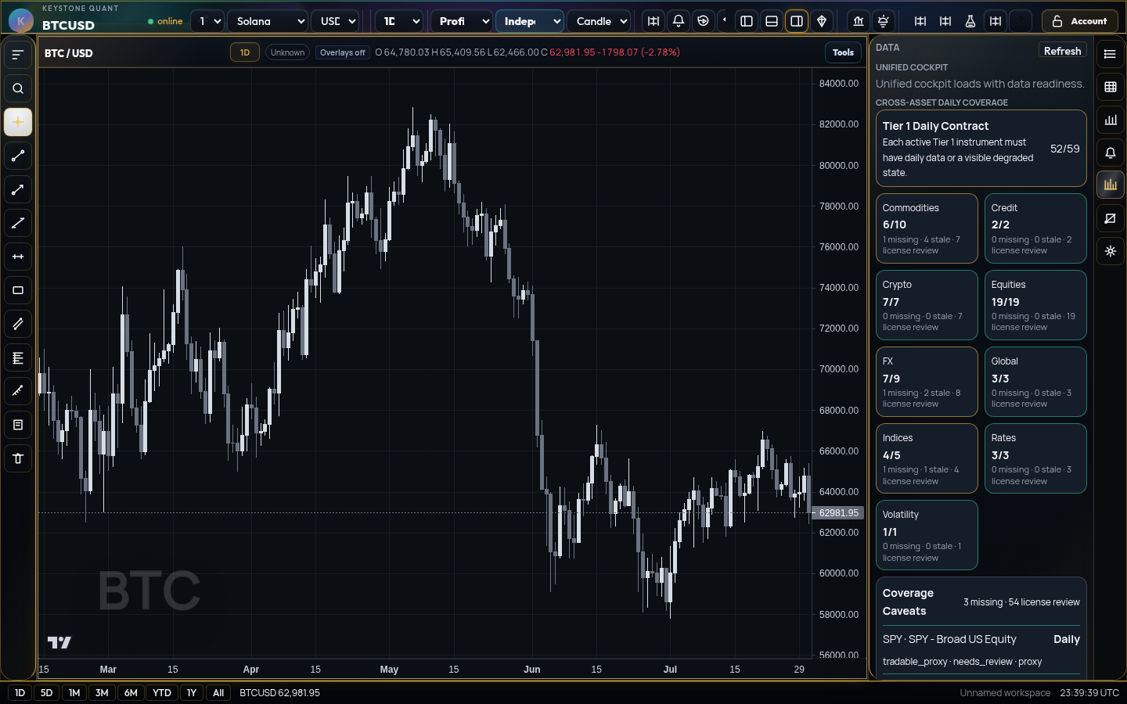Click the 62981.95 price label on axis

pos(838,513)
